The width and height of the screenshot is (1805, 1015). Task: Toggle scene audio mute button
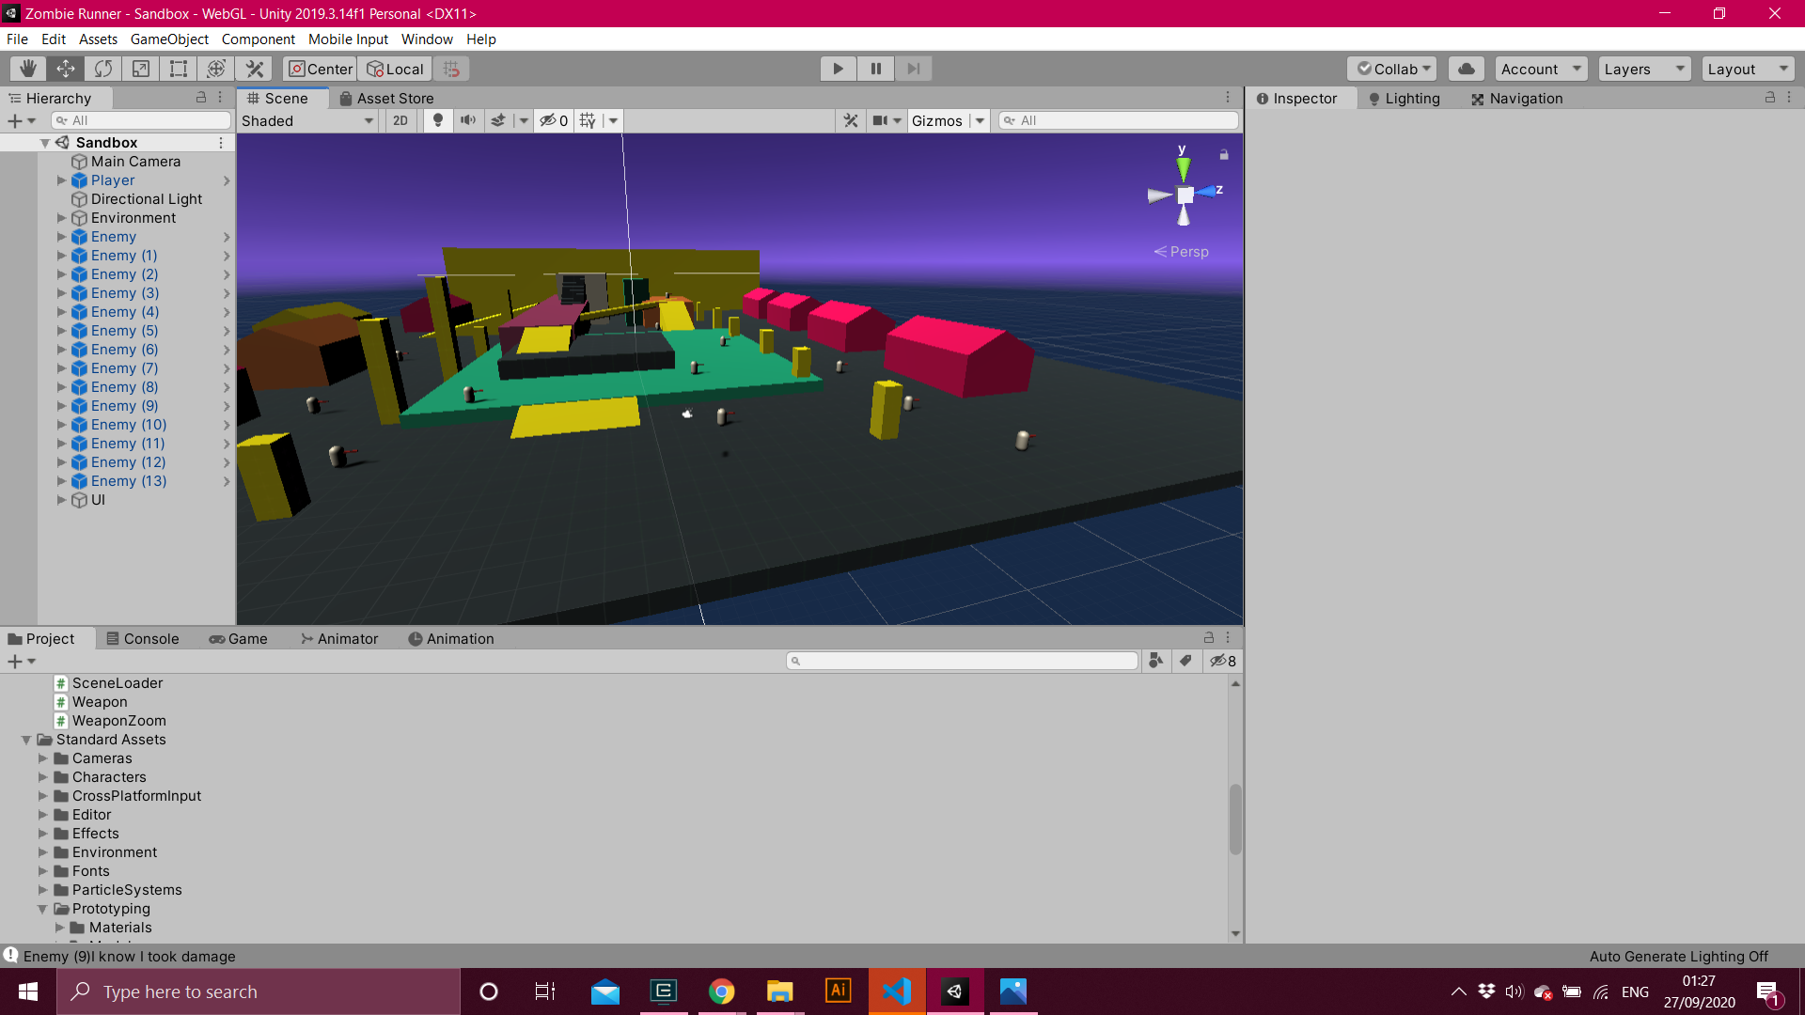(x=467, y=120)
